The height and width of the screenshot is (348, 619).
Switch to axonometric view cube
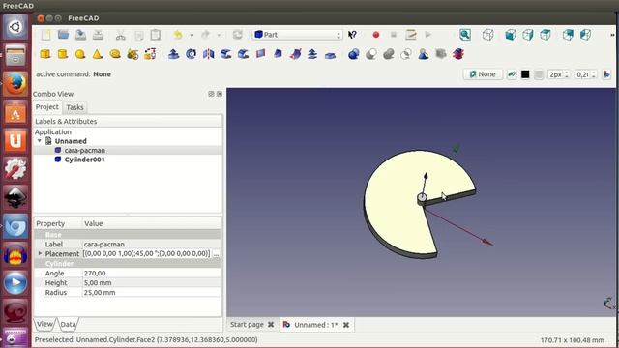487,35
